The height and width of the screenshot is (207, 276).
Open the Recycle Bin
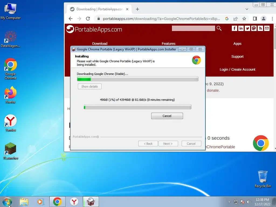(x=263, y=179)
